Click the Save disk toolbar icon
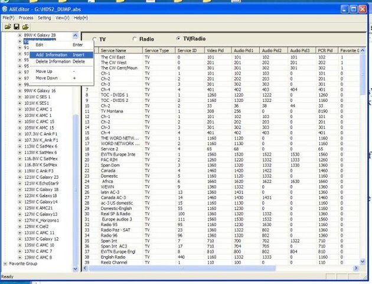Image resolution: width=372 pixels, height=284 pixels. point(17,27)
